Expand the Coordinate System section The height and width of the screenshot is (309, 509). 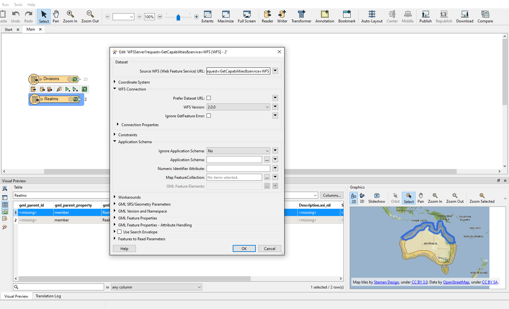(115, 82)
